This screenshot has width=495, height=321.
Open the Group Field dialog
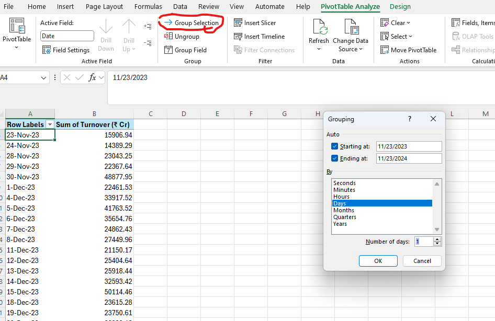(x=186, y=49)
